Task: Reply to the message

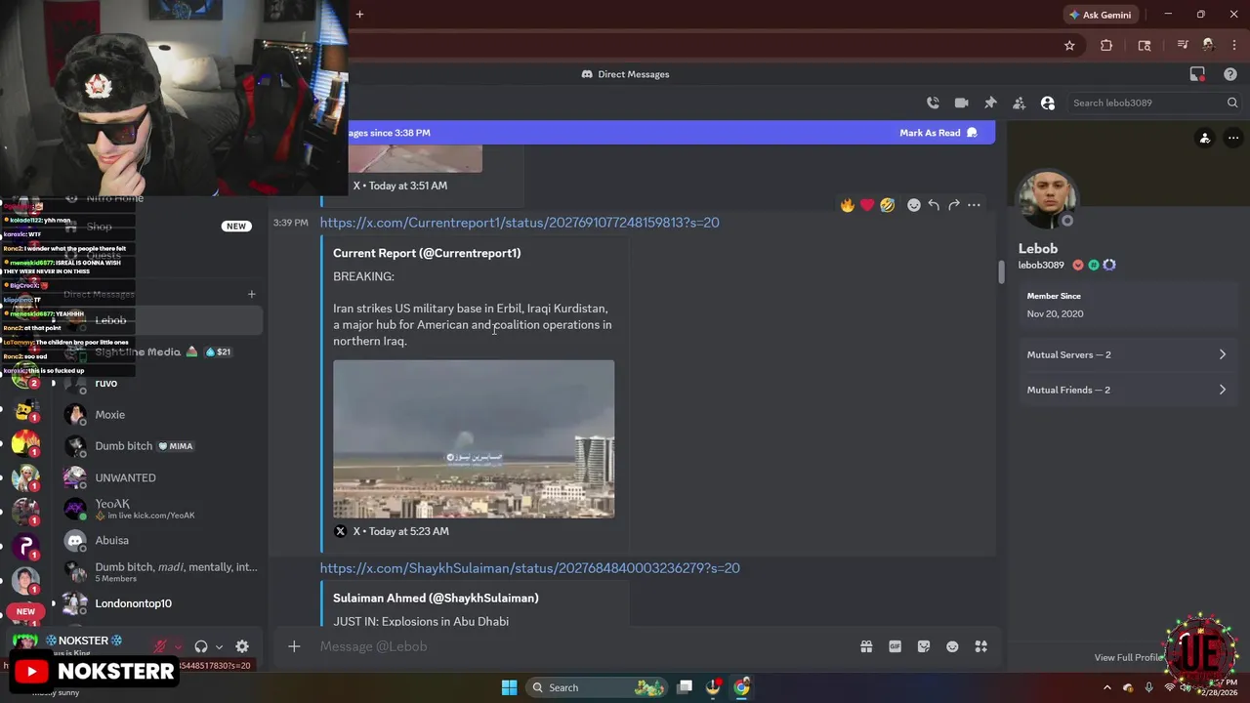Action: (934, 205)
